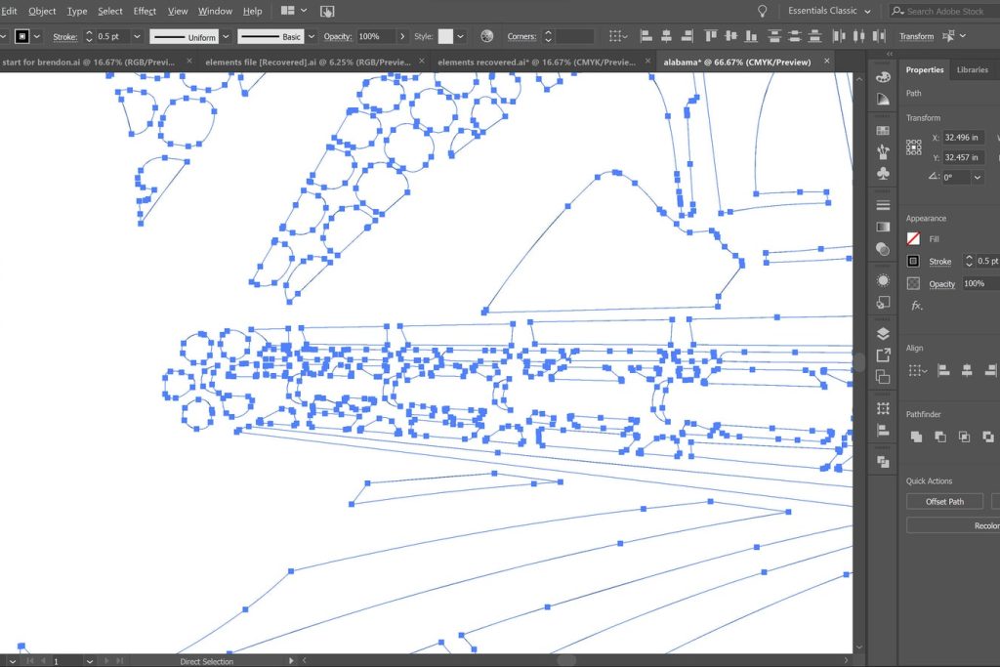Click the Offset Path button
1000x667 pixels.
coord(944,501)
